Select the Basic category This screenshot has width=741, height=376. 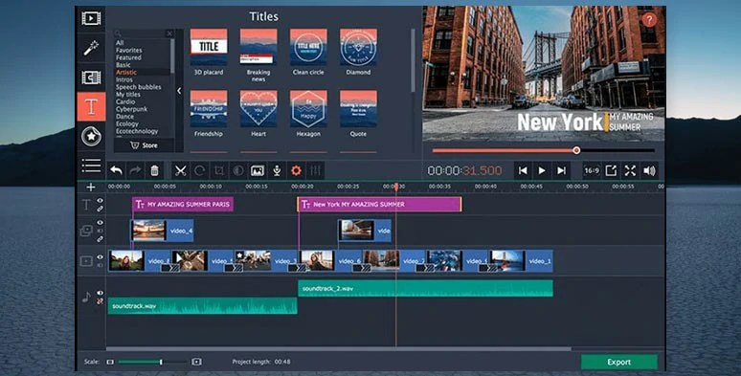click(123, 65)
